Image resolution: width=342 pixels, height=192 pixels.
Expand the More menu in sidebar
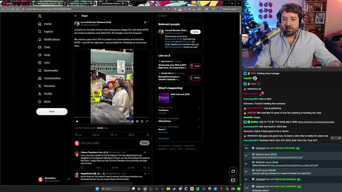pyautogui.click(x=44, y=102)
